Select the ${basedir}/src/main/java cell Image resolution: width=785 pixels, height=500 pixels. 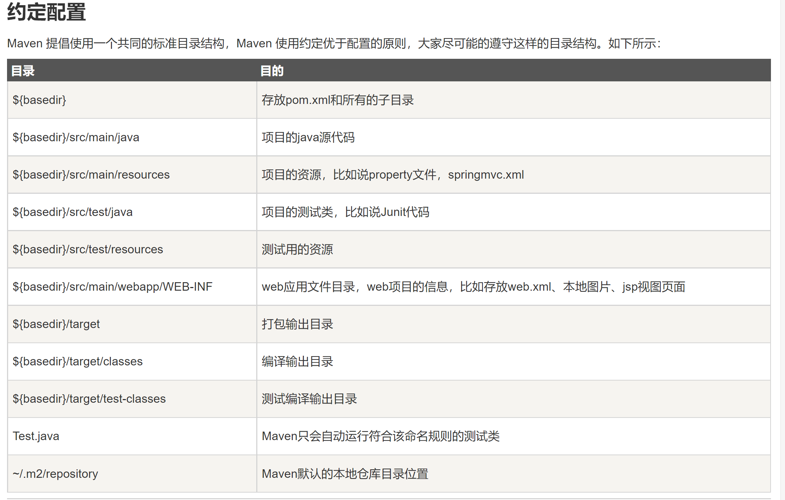pyautogui.click(x=76, y=137)
